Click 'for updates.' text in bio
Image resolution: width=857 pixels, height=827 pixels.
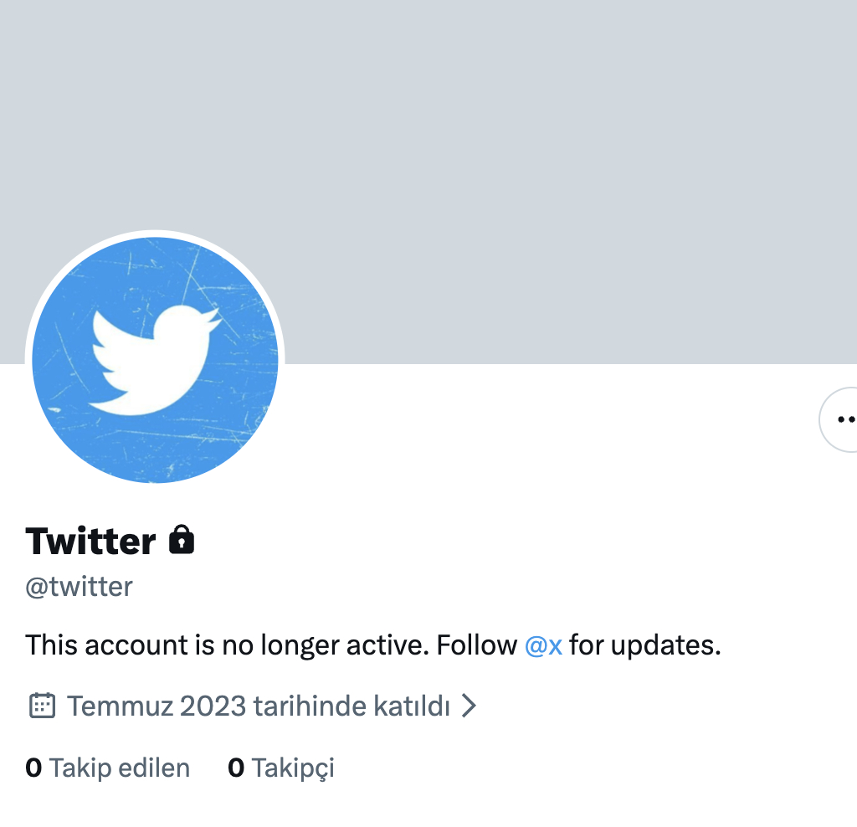[x=644, y=645]
